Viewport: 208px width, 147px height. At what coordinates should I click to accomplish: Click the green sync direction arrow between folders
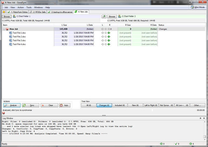pyautogui.click(x=104, y=16)
